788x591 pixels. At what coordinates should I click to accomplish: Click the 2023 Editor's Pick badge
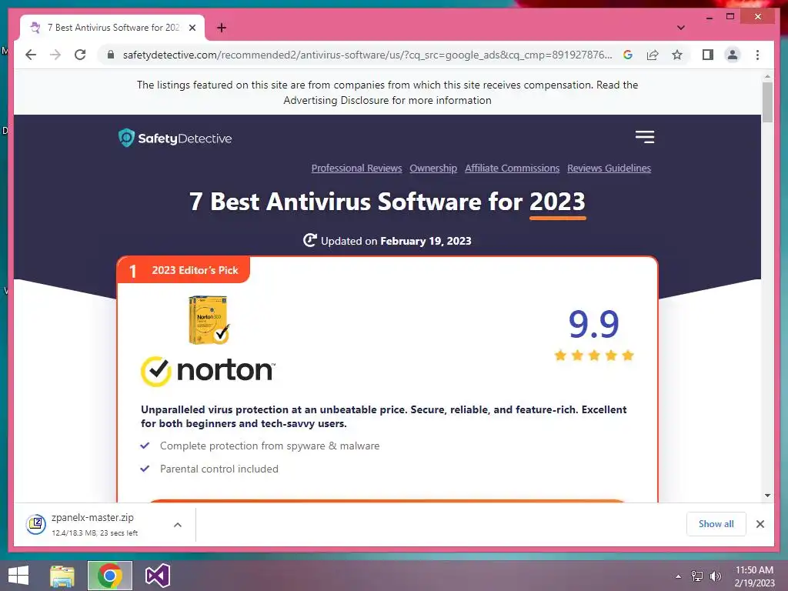183,270
